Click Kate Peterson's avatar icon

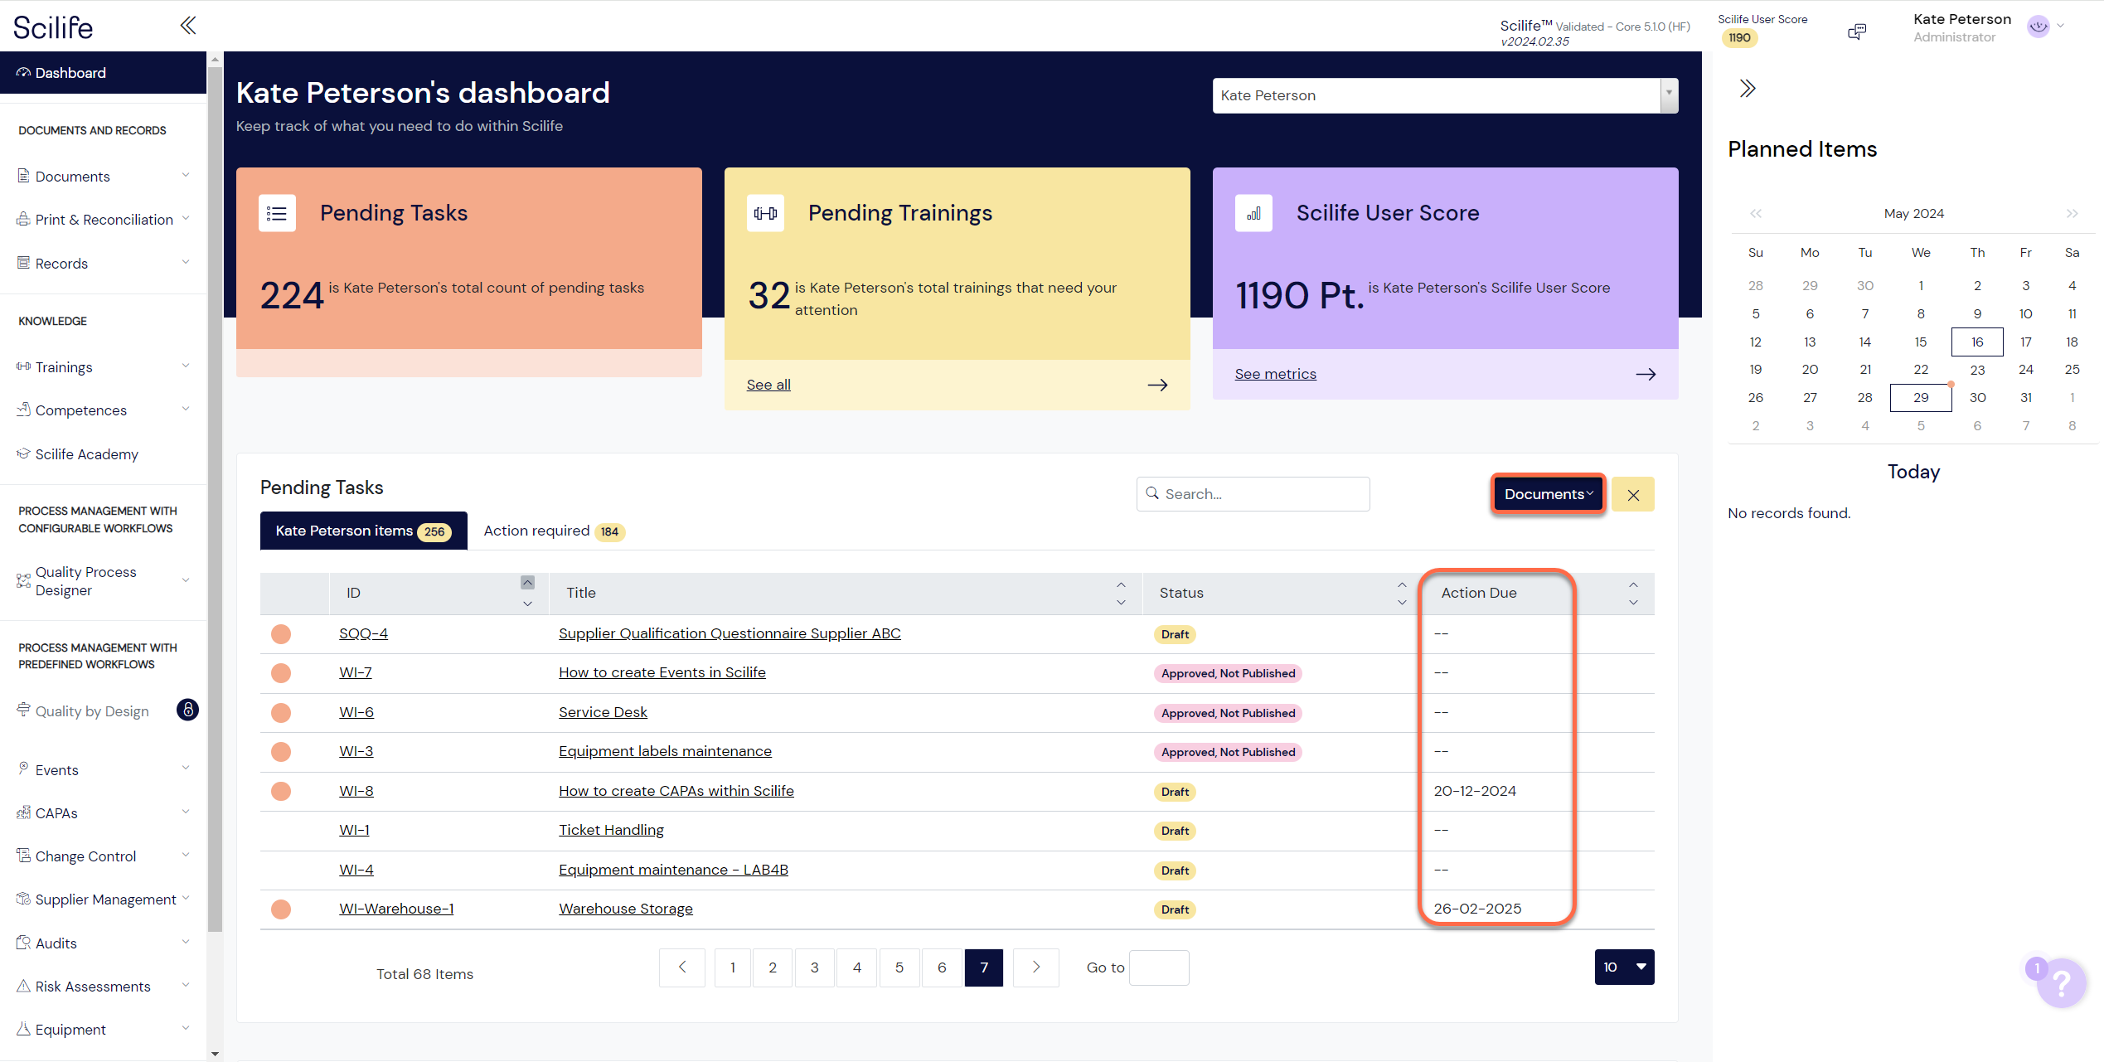coord(2039,27)
